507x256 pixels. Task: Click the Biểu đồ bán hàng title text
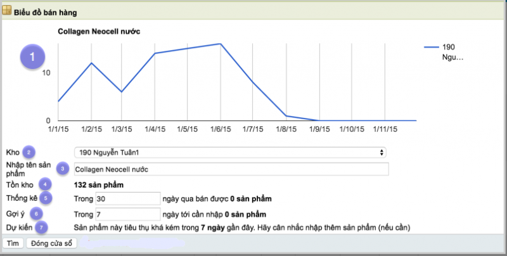45,13
